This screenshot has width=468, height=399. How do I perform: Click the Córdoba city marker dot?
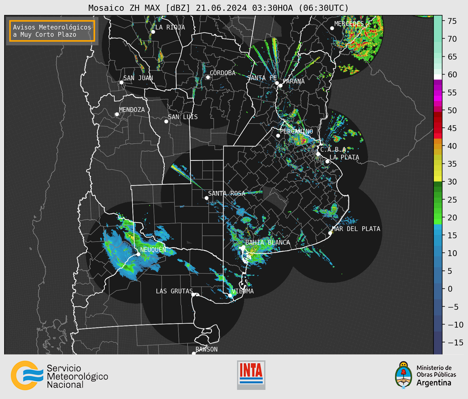pos(208,77)
